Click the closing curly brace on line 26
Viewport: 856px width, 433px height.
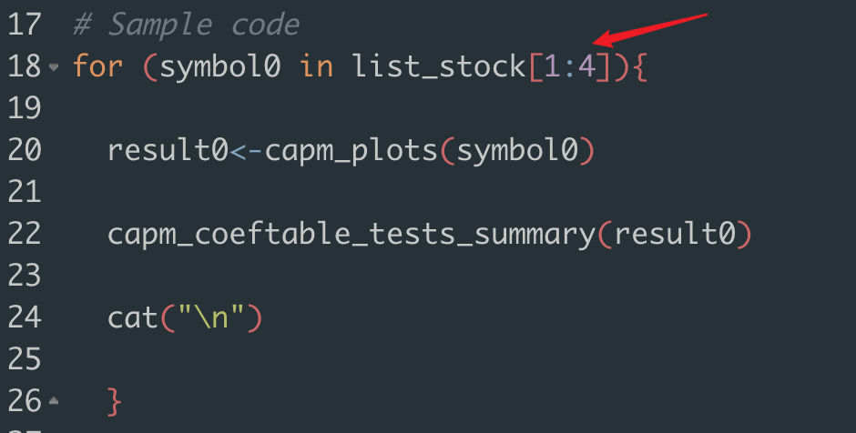pos(115,401)
